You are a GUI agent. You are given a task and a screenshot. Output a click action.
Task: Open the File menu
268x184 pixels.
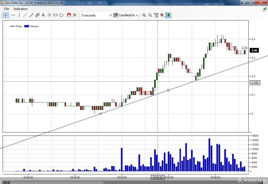click(x=7, y=9)
